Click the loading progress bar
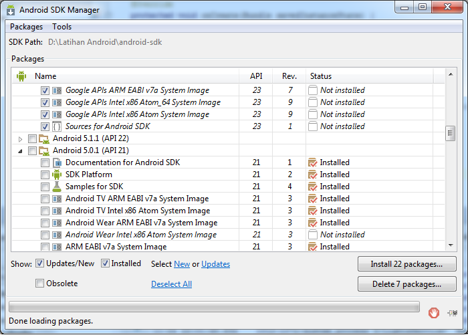 pos(214,307)
